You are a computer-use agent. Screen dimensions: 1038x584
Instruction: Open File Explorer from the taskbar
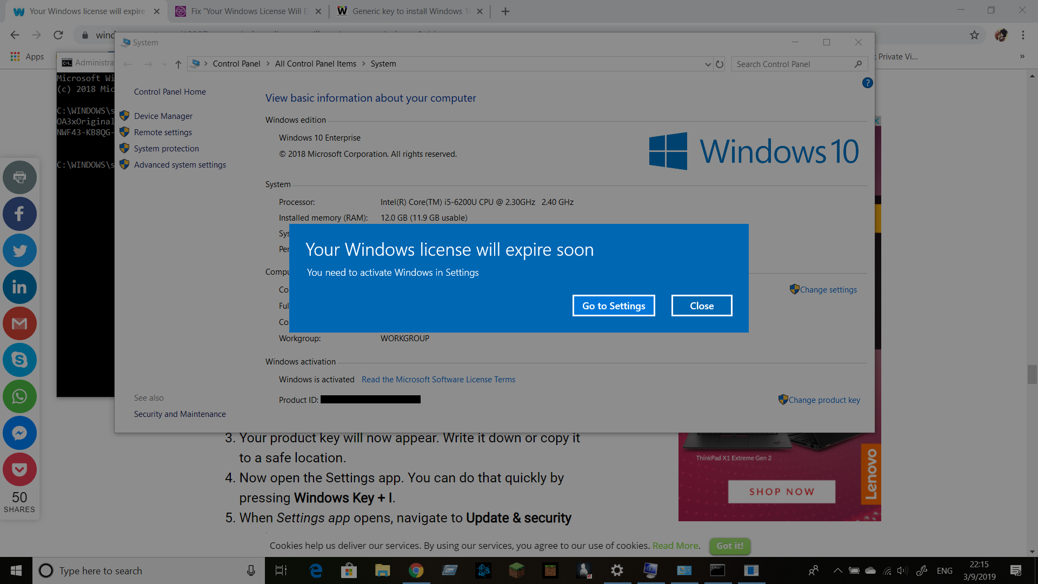click(x=382, y=570)
